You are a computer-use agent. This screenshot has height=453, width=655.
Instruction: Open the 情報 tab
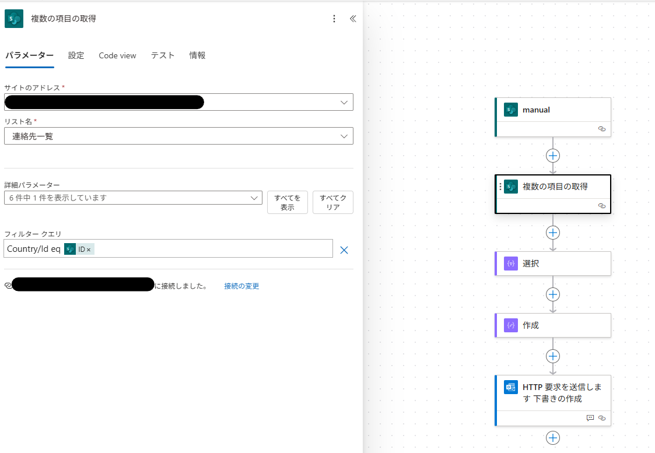coord(197,55)
